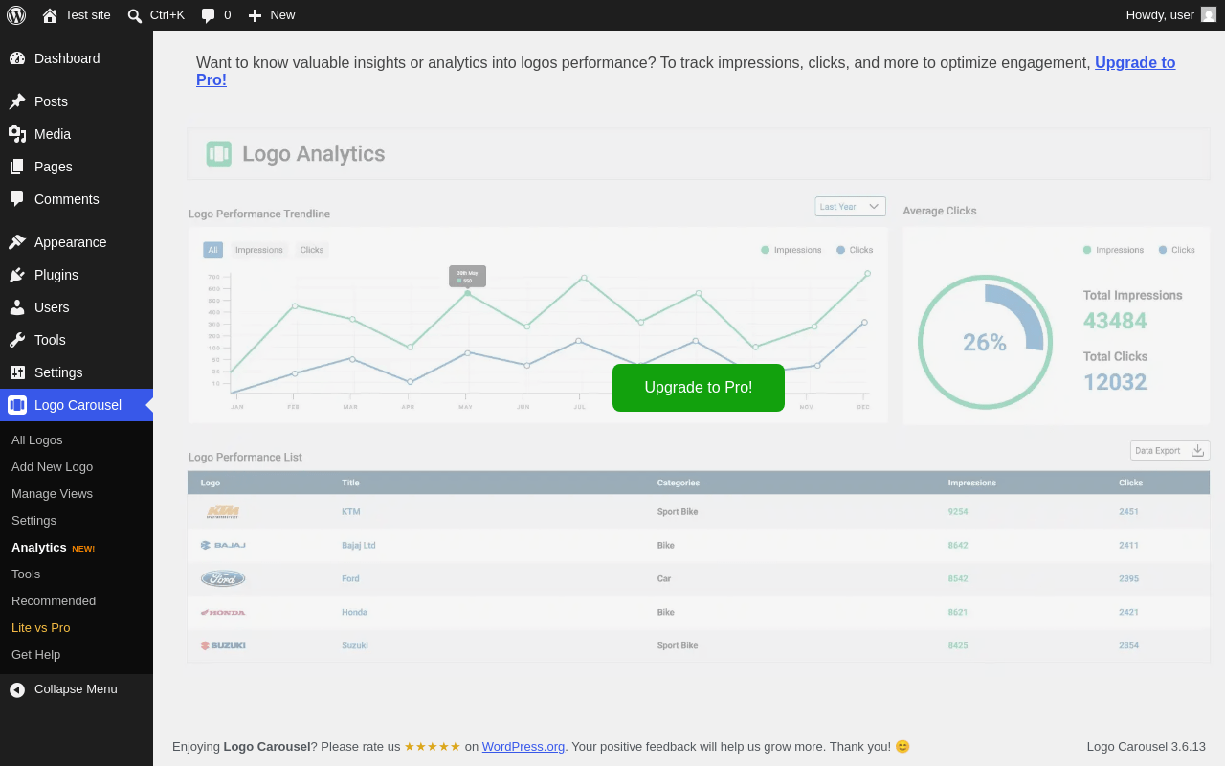The height and width of the screenshot is (766, 1225).
Task: Open the Last Year period dropdown
Action: tap(850, 206)
